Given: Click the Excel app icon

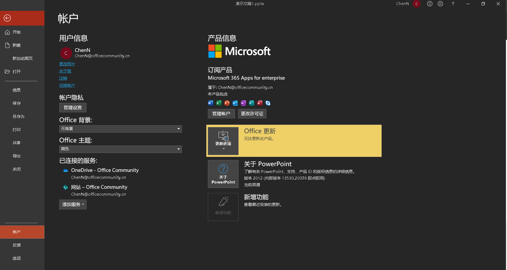Looking at the screenshot, I should click(219, 103).
